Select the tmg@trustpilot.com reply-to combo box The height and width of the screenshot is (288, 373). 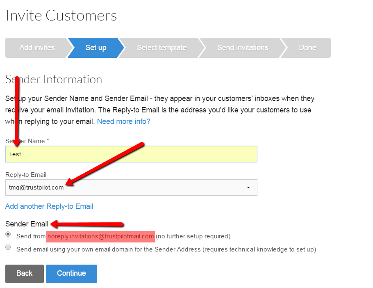coord(131,187)
